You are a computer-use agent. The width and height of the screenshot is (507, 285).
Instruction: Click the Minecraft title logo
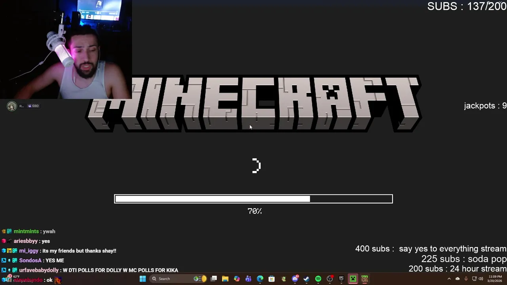(253, 104)
